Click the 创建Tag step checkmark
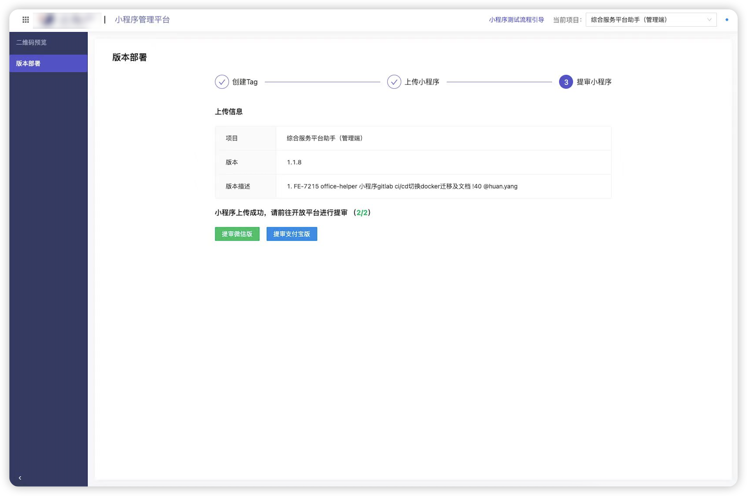This screenshot has width=747, height=496. (x=222, y=82)
